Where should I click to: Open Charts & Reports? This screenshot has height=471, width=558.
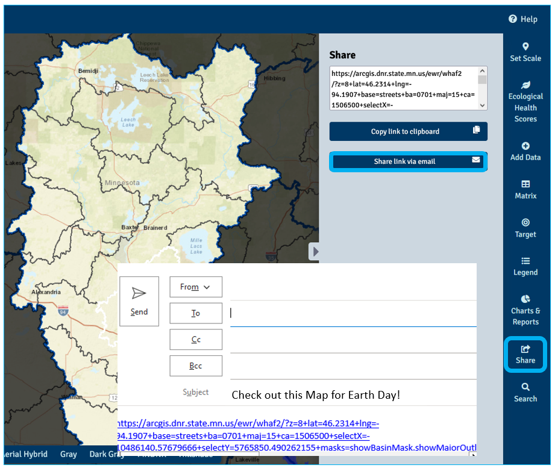click(x=525, y=311)
